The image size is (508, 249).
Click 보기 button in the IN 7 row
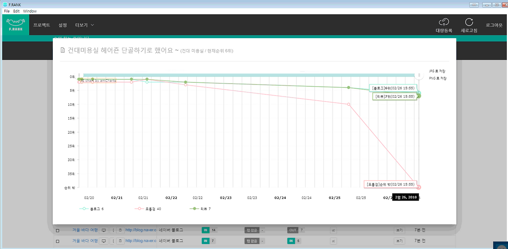(398, 241)
